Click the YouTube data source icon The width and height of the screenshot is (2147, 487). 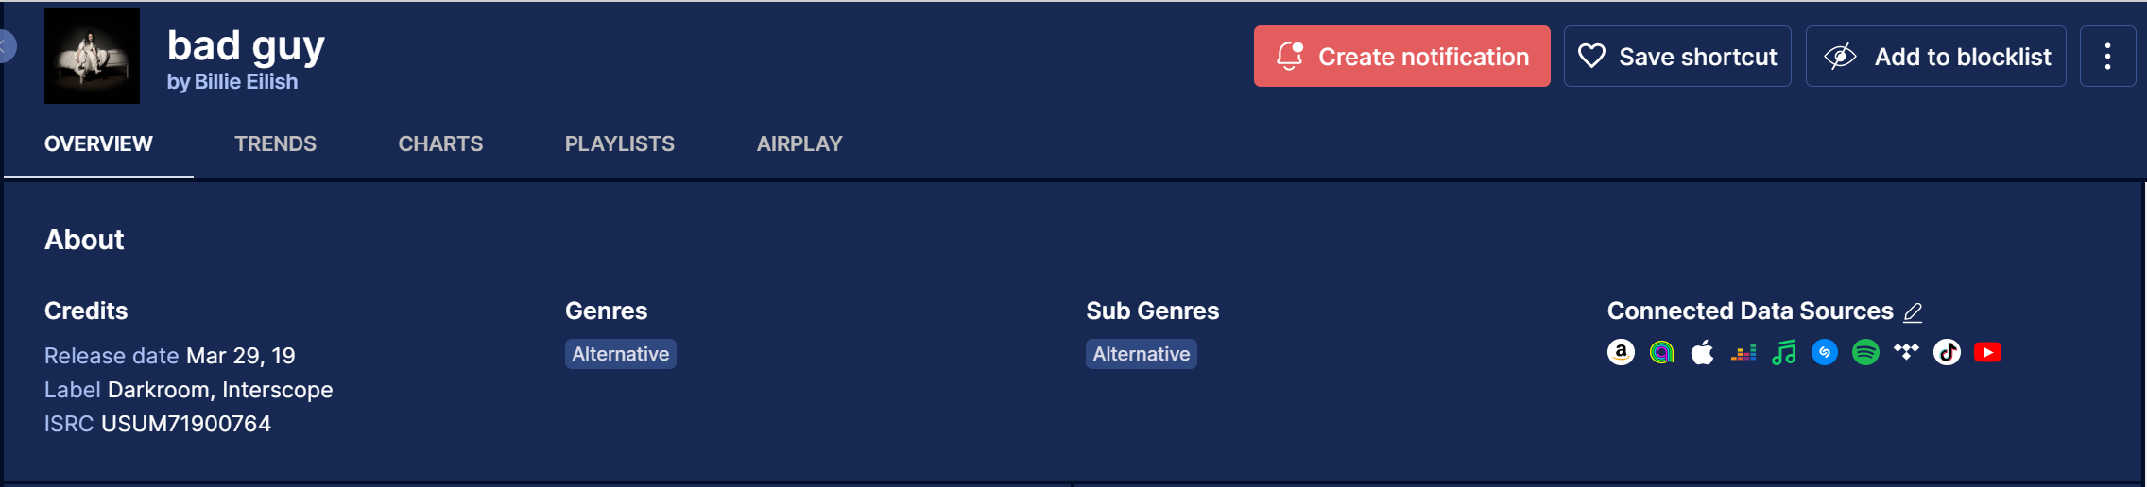pos(1987,352)
